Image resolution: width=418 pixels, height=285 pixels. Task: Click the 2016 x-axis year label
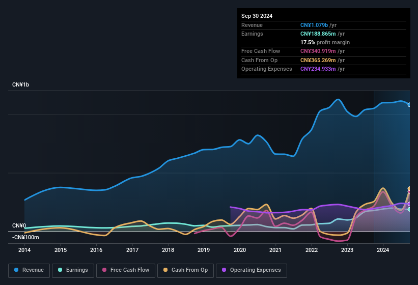96,250
